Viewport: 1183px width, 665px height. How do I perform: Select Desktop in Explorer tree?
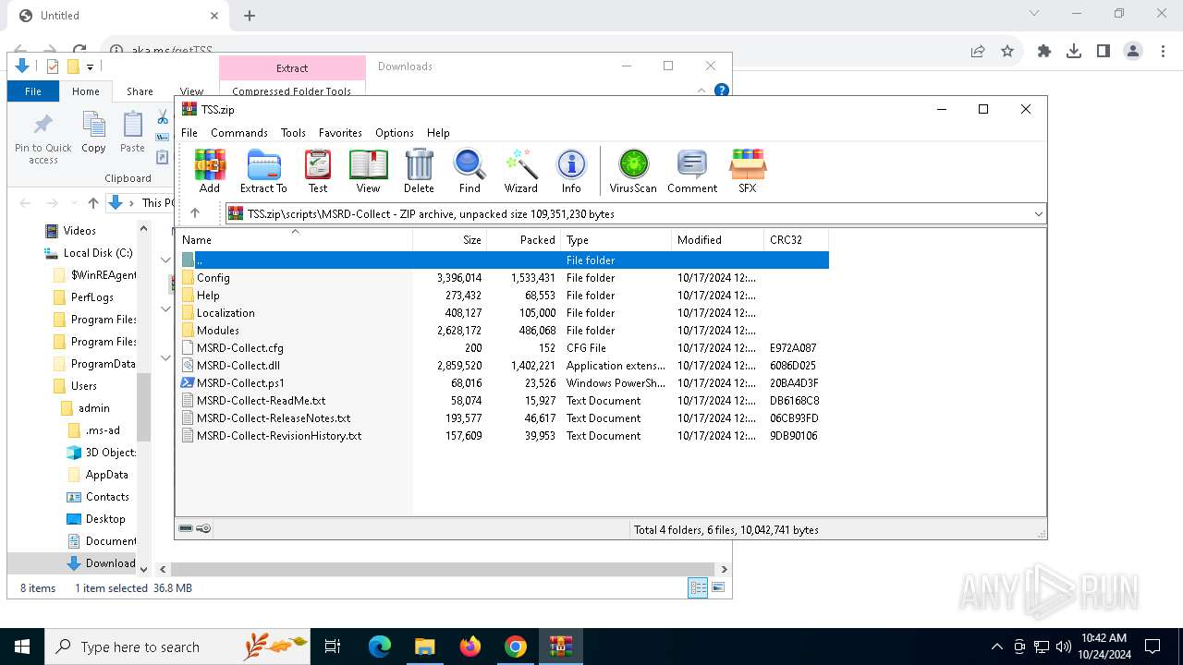coord(97,518)
